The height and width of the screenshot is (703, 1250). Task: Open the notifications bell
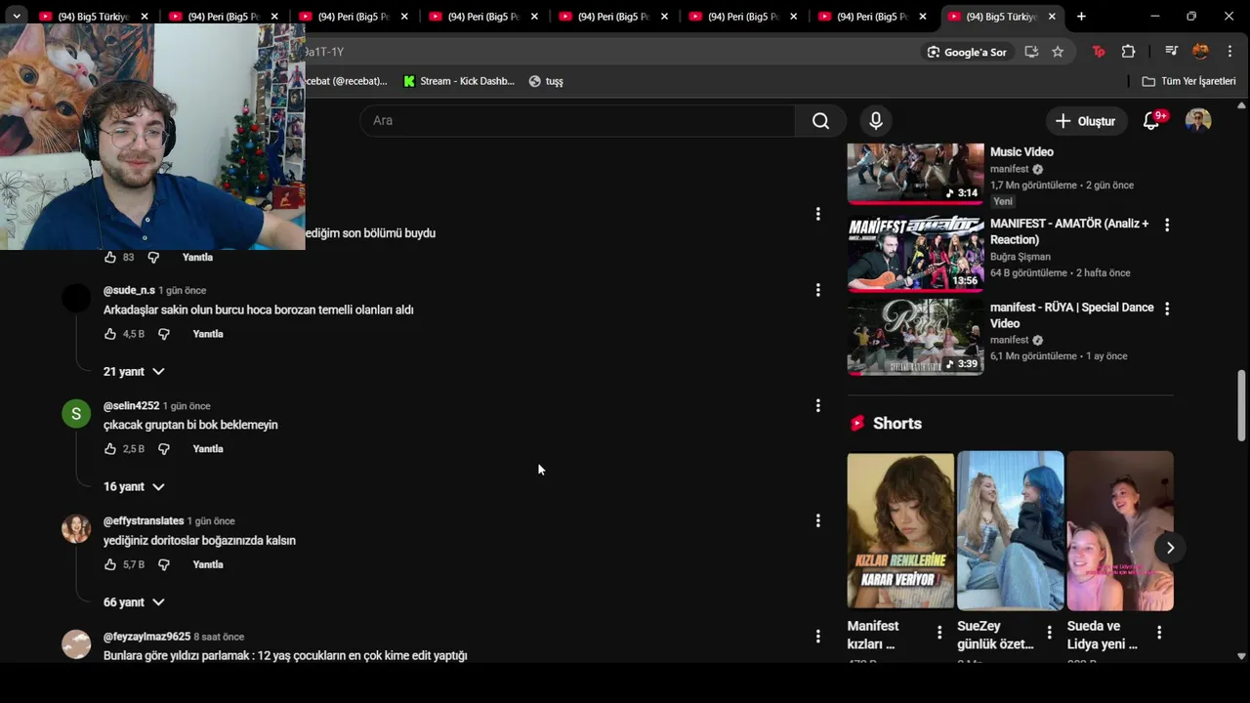pos(1152,121)
